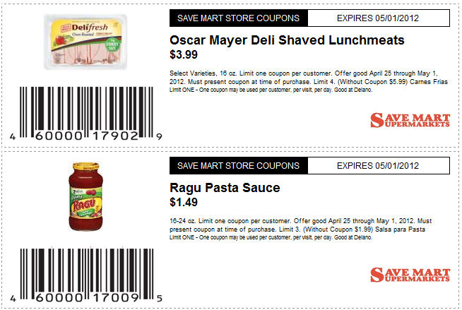
Task: Click the Oscar Mayer Deli Shaved Lunchmeats title
Action: (x=287, y=40)
